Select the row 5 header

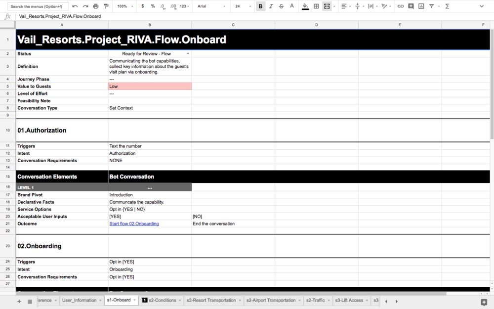point(7,87)
